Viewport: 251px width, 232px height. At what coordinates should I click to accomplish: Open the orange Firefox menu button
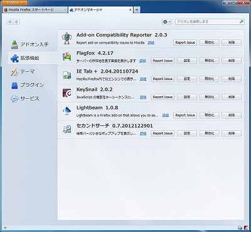(15, 3)
